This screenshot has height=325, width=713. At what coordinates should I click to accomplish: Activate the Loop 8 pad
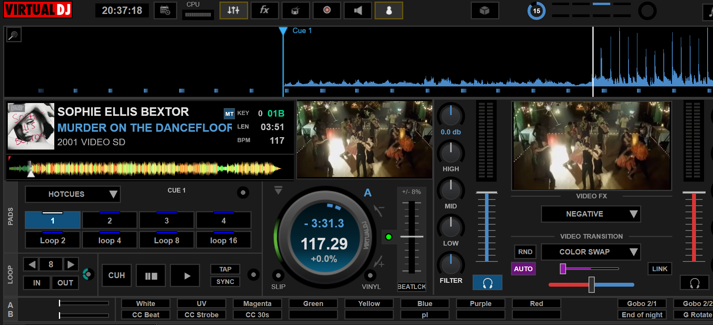(x=167, y=240)
